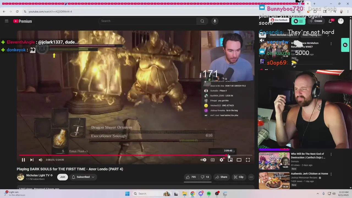This screenshot has width=352, height=198.
Task: Mute the player volume speaker icon
Action: click(x=40, y=160)
